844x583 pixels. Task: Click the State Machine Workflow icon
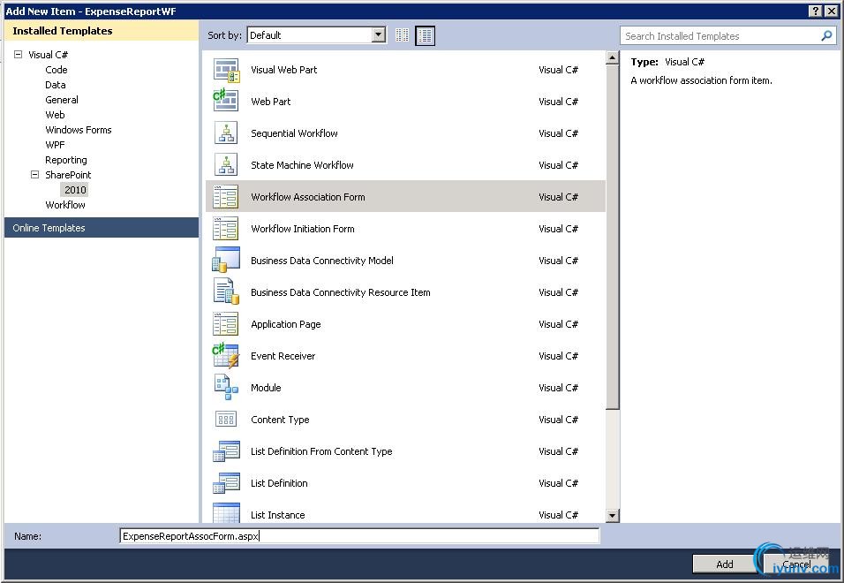pos(226,164)
